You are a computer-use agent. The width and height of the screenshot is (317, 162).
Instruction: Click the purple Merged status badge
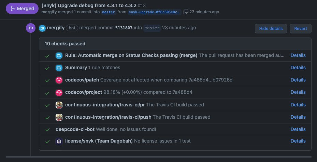click(22, 9)
